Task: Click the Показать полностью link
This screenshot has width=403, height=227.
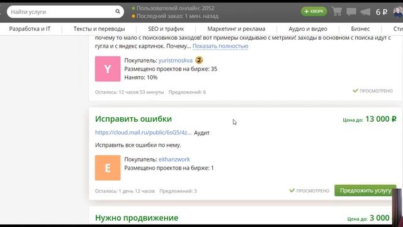Action: (220, 46)
